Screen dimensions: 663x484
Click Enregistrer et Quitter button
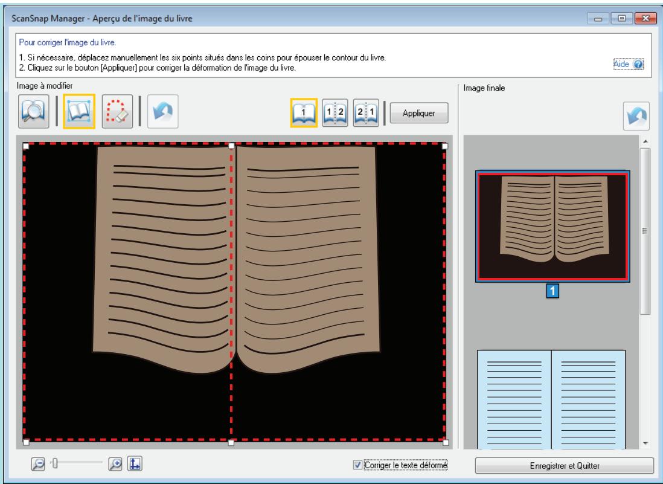pos(565,466)
